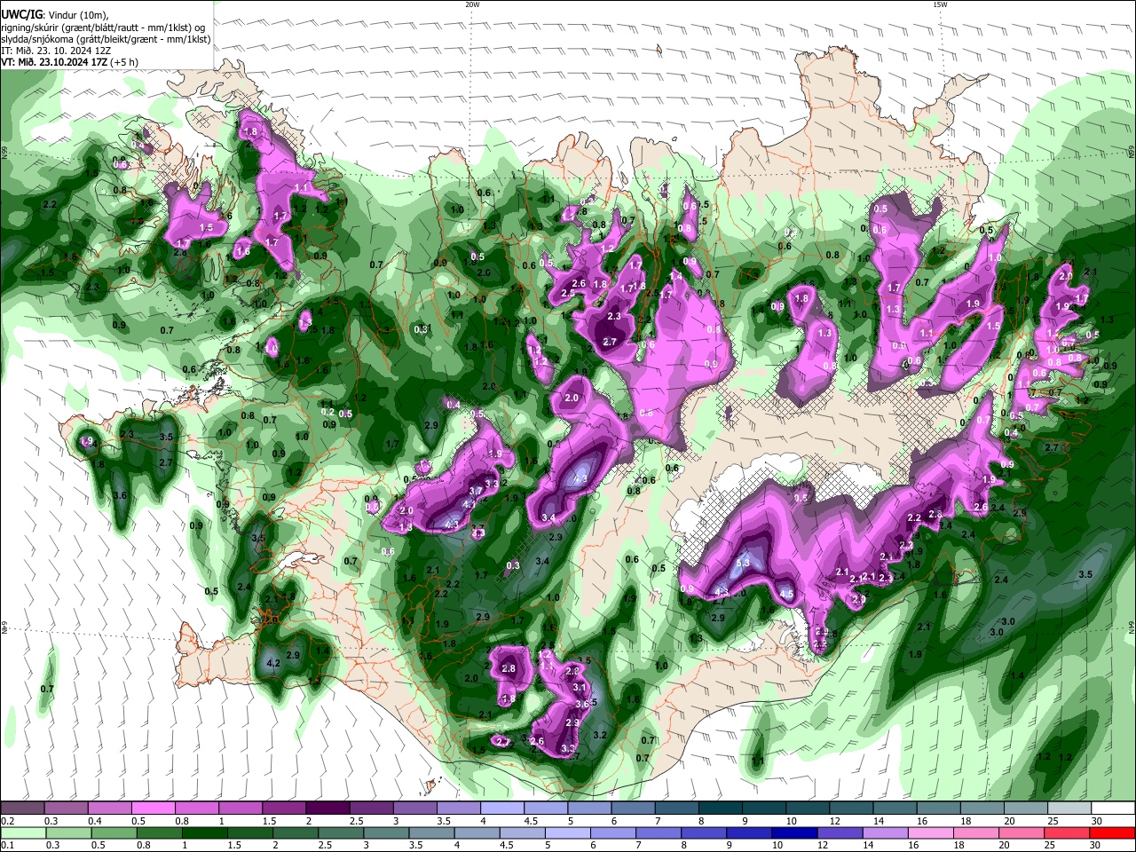Click the bright red swatch in the rain scale
Image resolution: width=1136 pixels, height=852 pixels.
click(x=1113, y=832)
